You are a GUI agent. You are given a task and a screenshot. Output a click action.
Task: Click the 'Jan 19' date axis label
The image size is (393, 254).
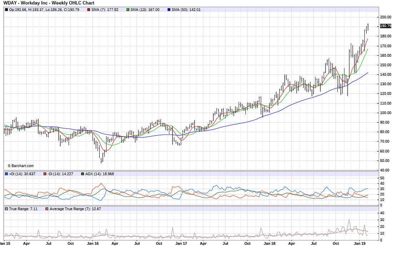tap(360, 243)
